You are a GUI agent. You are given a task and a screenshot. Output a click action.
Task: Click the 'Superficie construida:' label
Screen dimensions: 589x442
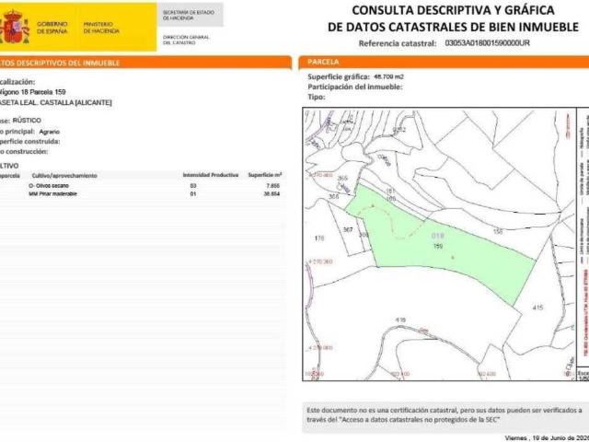tap(30, 142)
